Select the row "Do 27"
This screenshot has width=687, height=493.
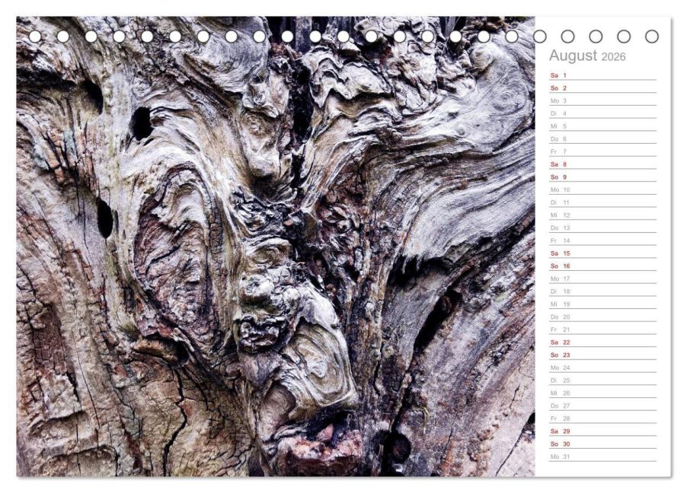[x=603, y=406]
